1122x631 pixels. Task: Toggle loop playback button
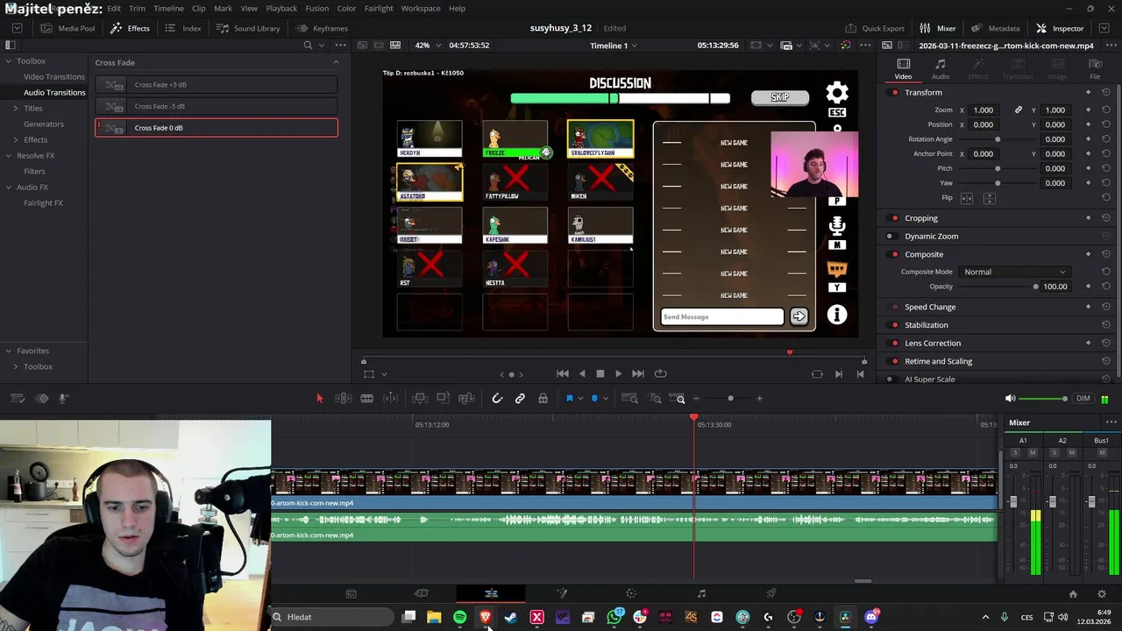click(x=661, y=374)
